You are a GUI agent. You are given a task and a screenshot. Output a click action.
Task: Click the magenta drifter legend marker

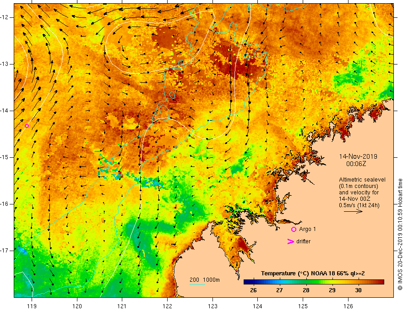coord(291,241)
